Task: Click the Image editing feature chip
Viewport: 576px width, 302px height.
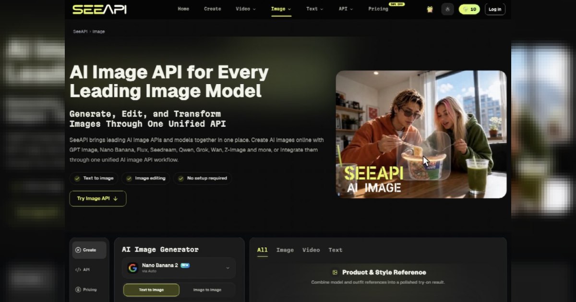Action: [x=145, y=178]
